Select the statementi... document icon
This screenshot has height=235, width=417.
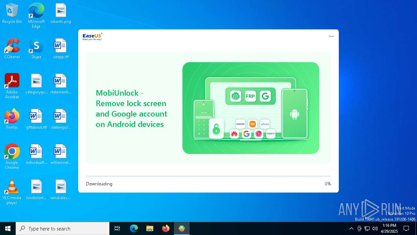[x=61, y=84]
